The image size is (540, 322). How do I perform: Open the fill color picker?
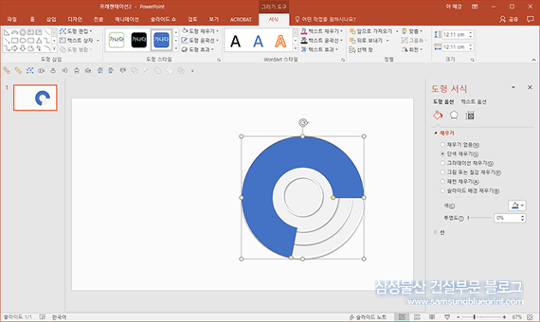[x=517, y=206]
